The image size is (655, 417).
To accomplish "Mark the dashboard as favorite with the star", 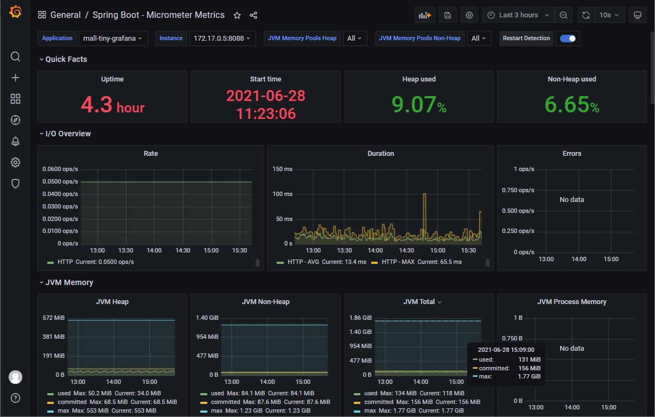I will pyautogui.click(x=237, y=15).
